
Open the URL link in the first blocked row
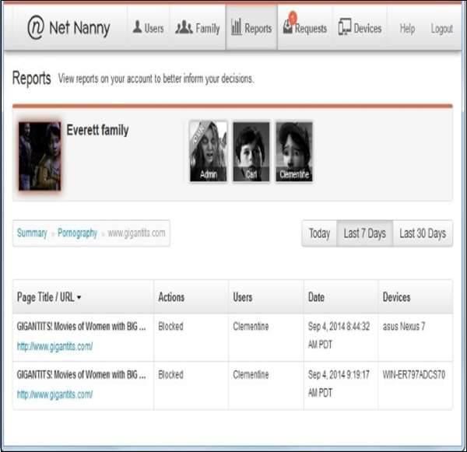tap(54, 347)
